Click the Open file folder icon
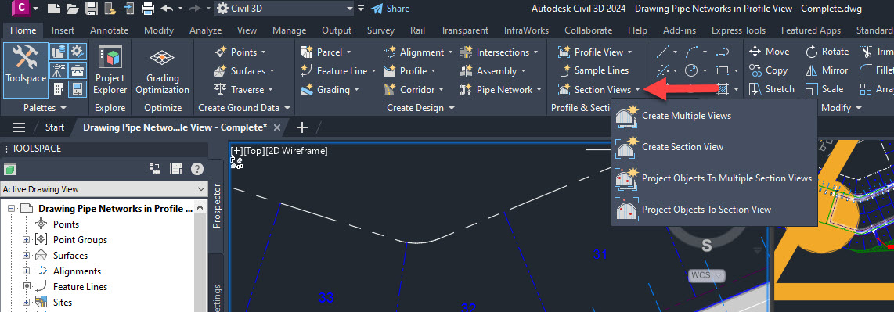The width and height of the screenshot is (894, 312). [72, 9]
